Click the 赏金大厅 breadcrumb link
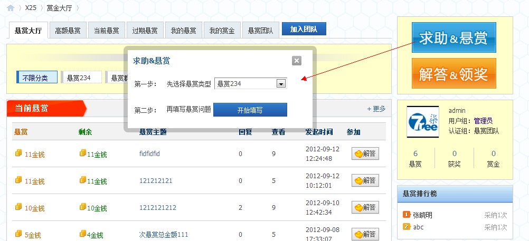Image resolution: width=529 pixels, height=241 pixels. click(59, 8)
